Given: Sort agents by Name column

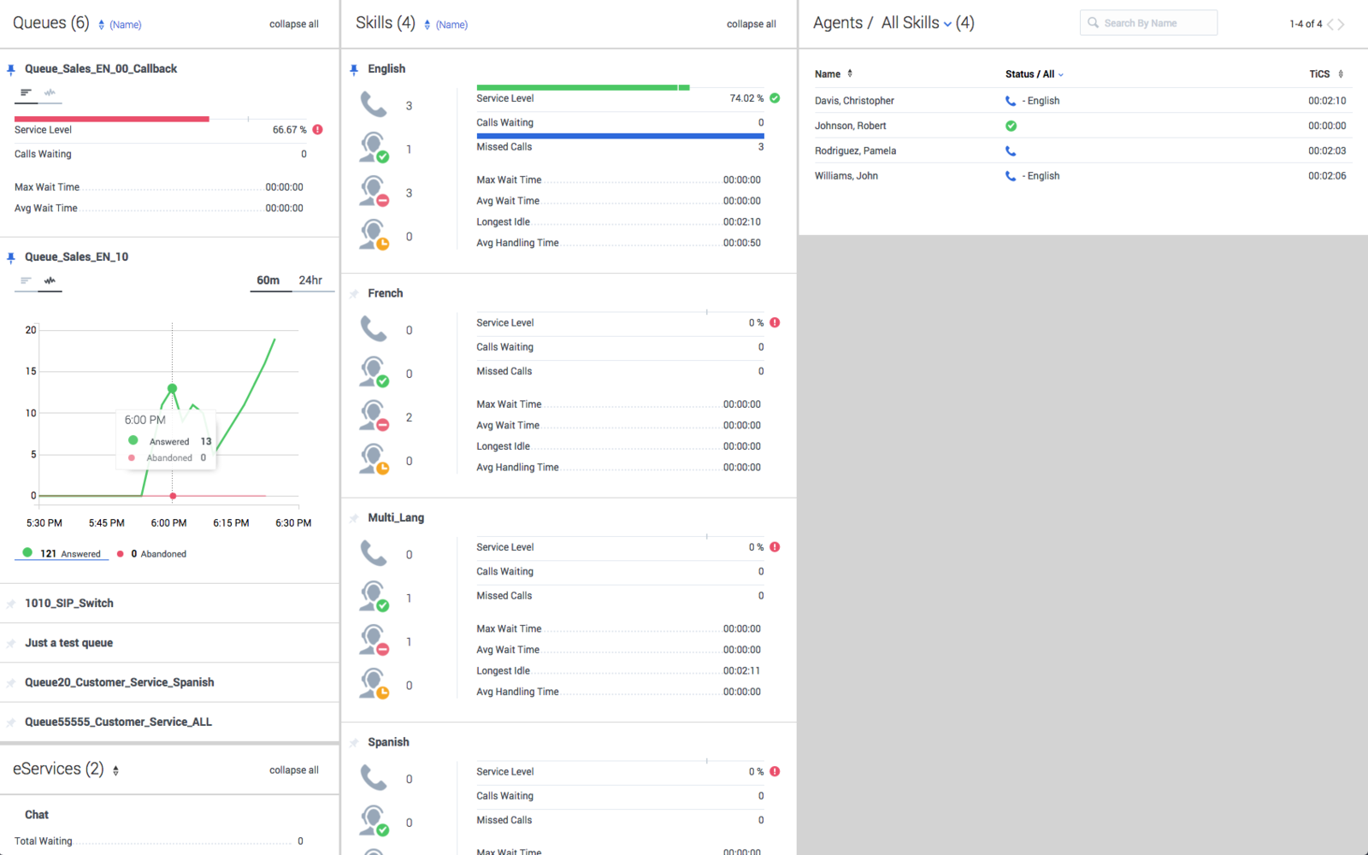Looking at the screenshot, I should pyautogui.click(x=834, y=74).
